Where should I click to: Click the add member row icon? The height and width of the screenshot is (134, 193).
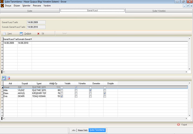tap(4, 78)
